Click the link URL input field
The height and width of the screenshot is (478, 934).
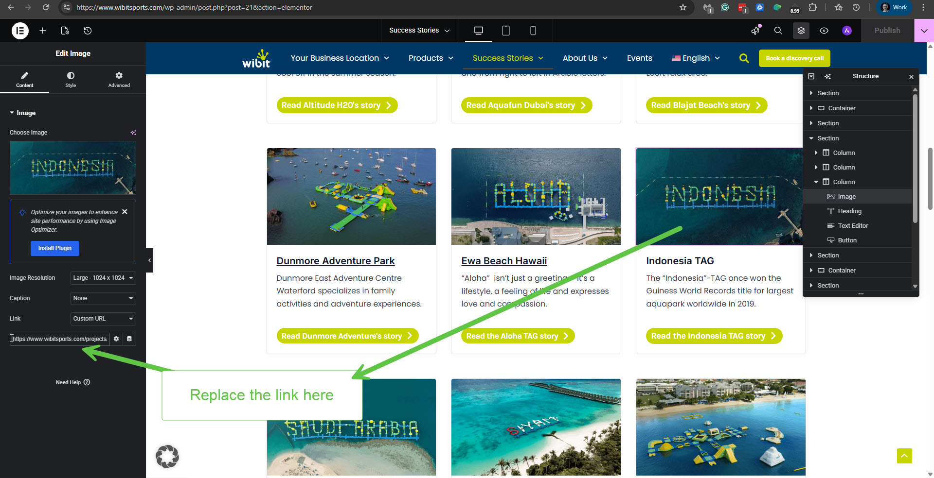pyautogui.click(x=59, y=339)
